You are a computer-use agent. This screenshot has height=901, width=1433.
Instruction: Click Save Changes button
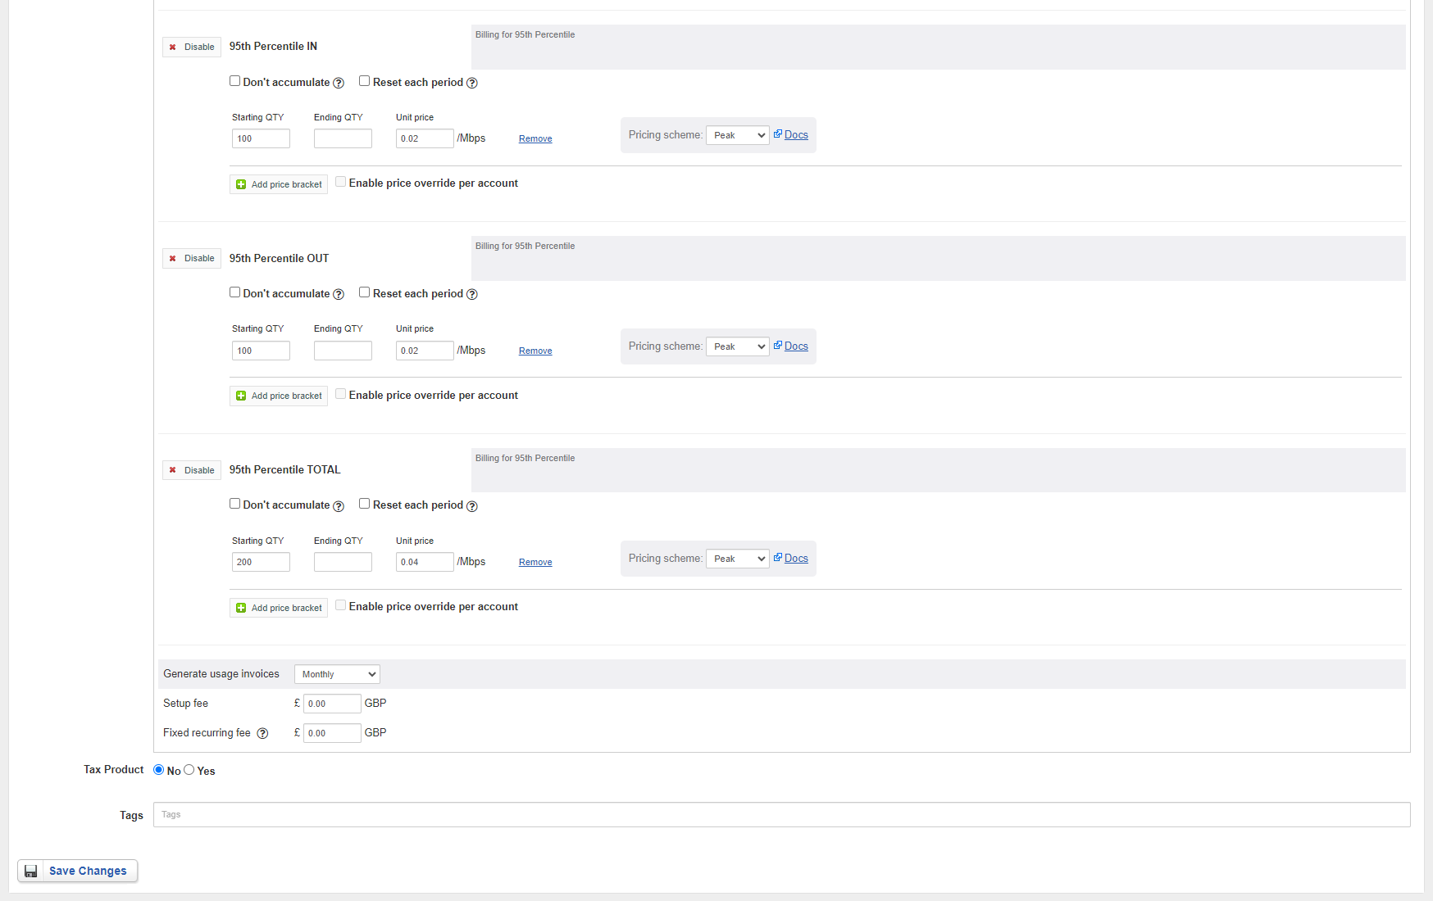tap(78, 871)
